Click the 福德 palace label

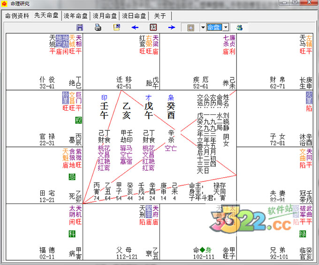coord(47,250)
